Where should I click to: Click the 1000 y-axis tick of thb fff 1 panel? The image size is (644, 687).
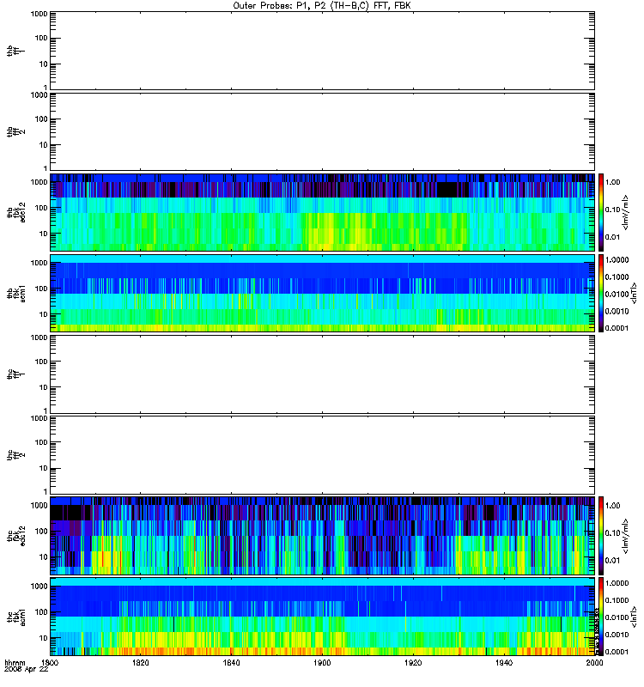click(x=39, y=14)
